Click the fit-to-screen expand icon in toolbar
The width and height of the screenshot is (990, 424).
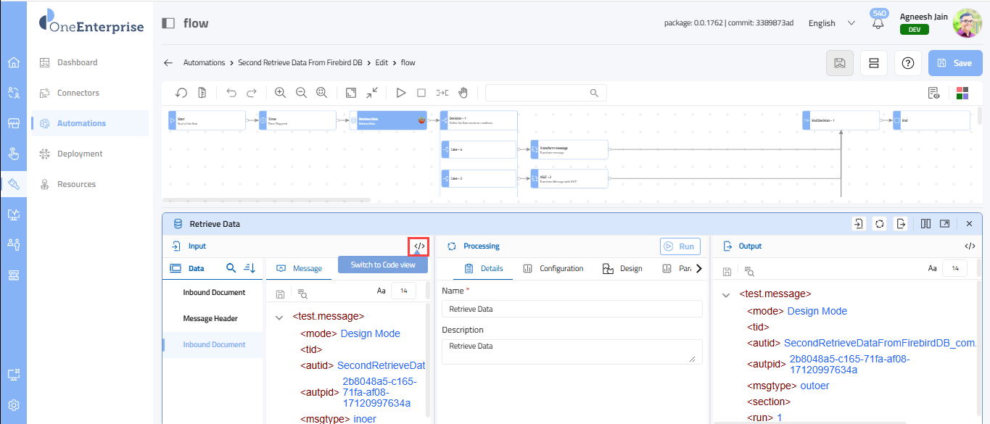coord(351,93)
